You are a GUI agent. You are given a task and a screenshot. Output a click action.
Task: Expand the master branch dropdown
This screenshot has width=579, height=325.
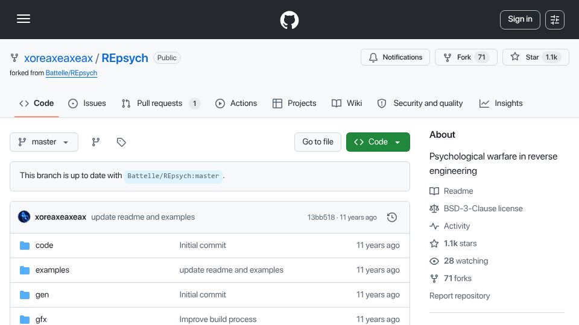pos(44,142)
